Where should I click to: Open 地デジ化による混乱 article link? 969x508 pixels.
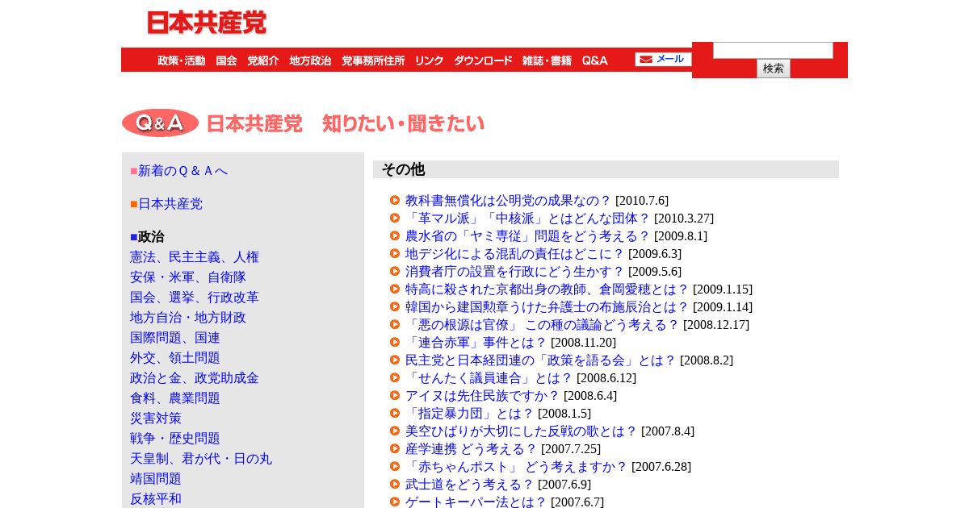click(515, 254)
